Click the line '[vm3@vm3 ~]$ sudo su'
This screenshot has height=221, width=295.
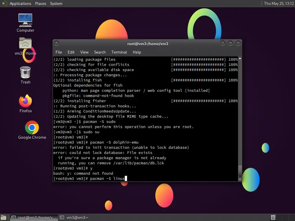tap(76, 132)
